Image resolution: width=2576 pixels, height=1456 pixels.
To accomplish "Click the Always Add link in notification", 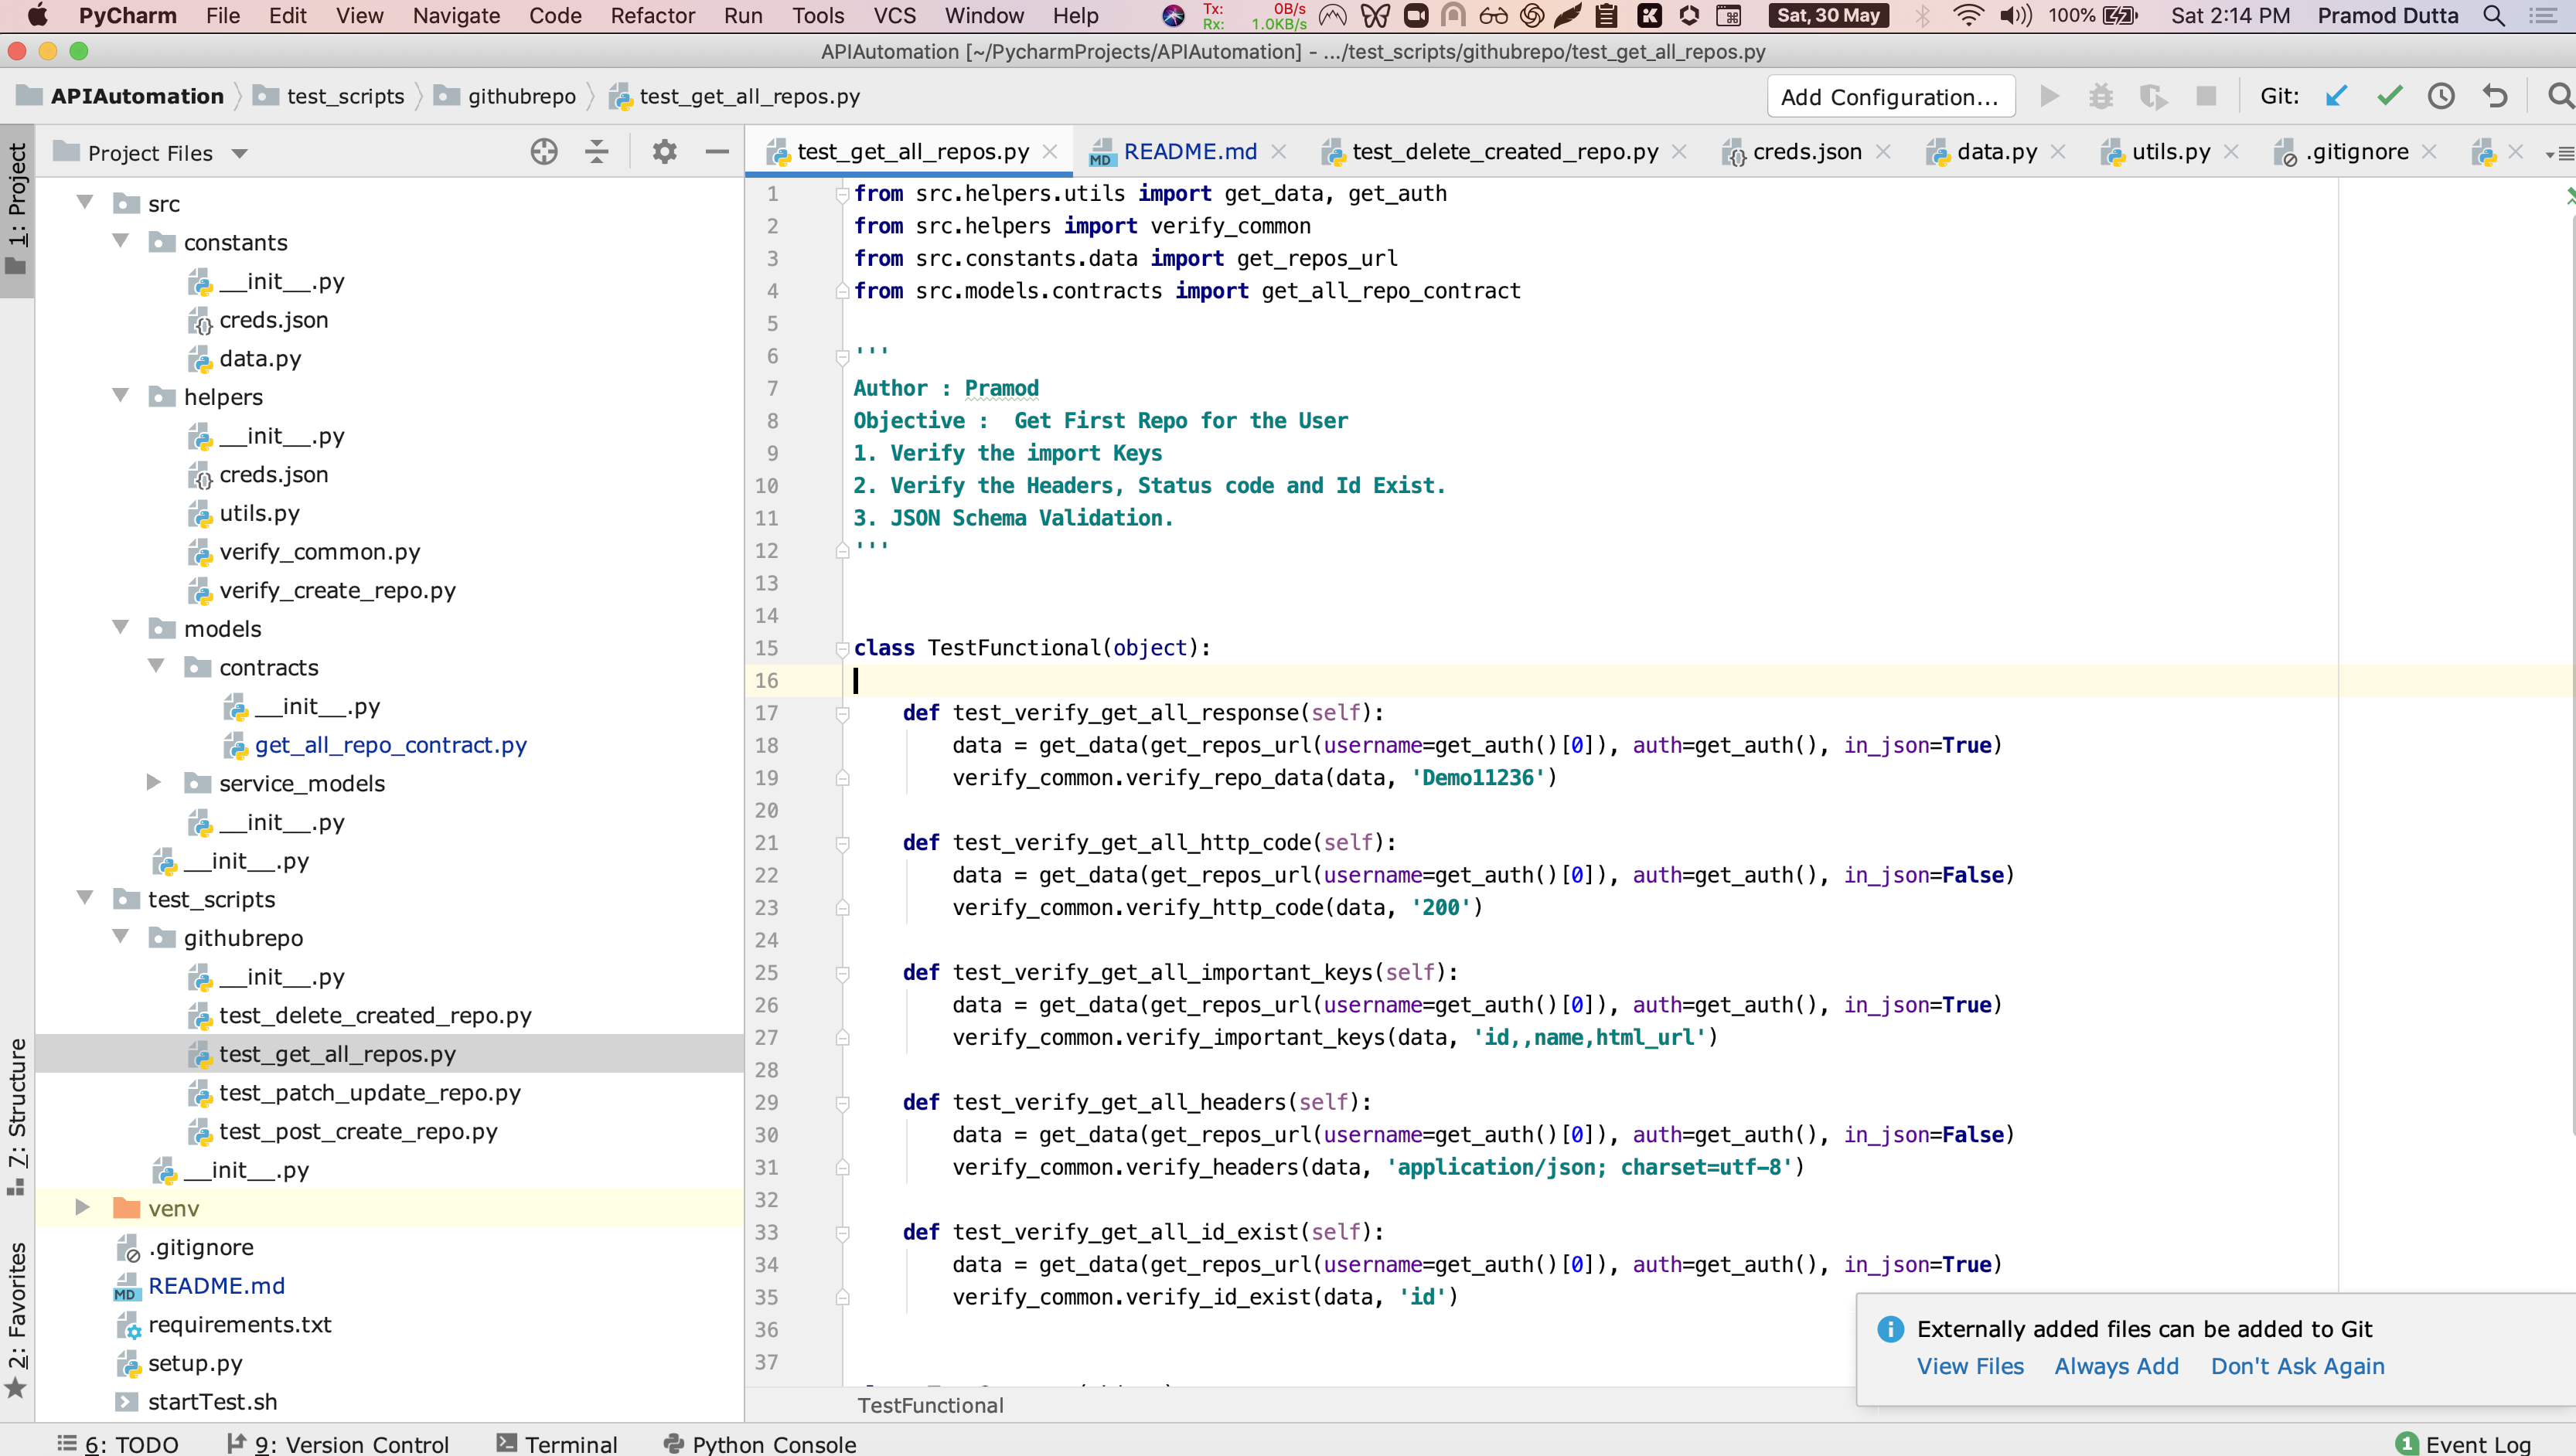I will (x=2116, y=1366).
